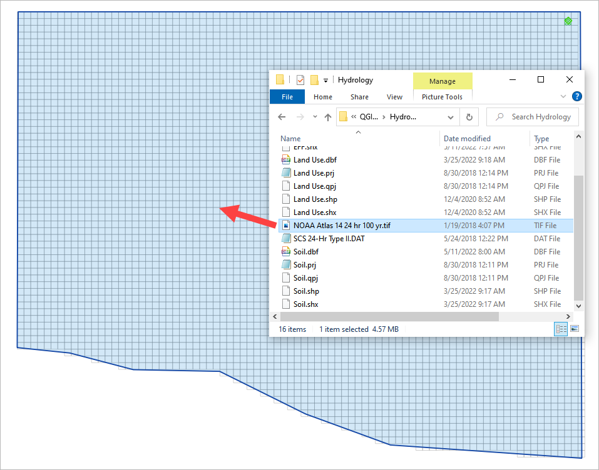Screen dimensions: 599x470
Task: Switch to Large icons view layout
Action: point(574,329)
